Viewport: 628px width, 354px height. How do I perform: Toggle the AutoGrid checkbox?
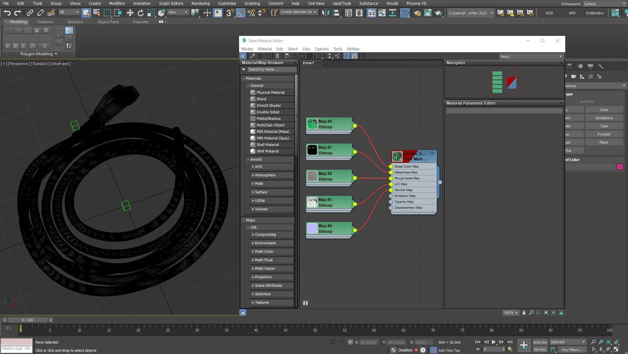point(576,102)
